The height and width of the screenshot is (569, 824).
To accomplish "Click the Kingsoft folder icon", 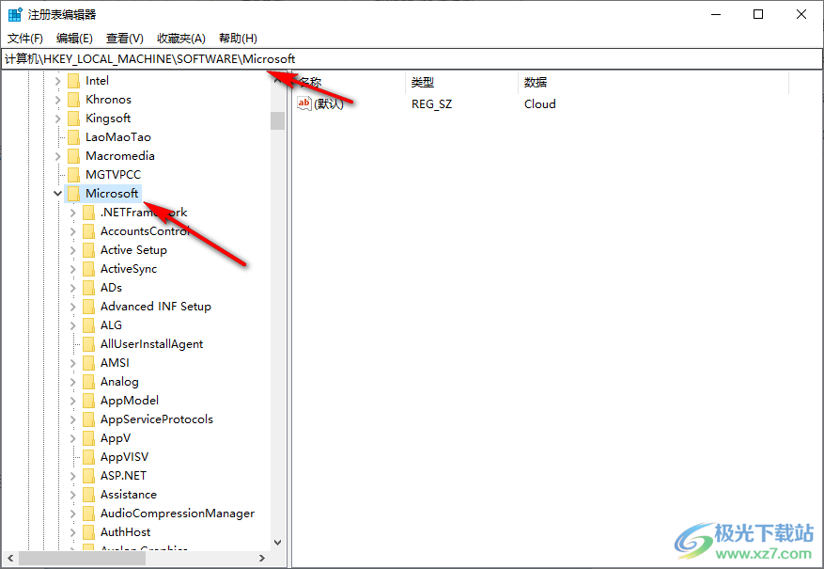I will click(x=73, y=119).
